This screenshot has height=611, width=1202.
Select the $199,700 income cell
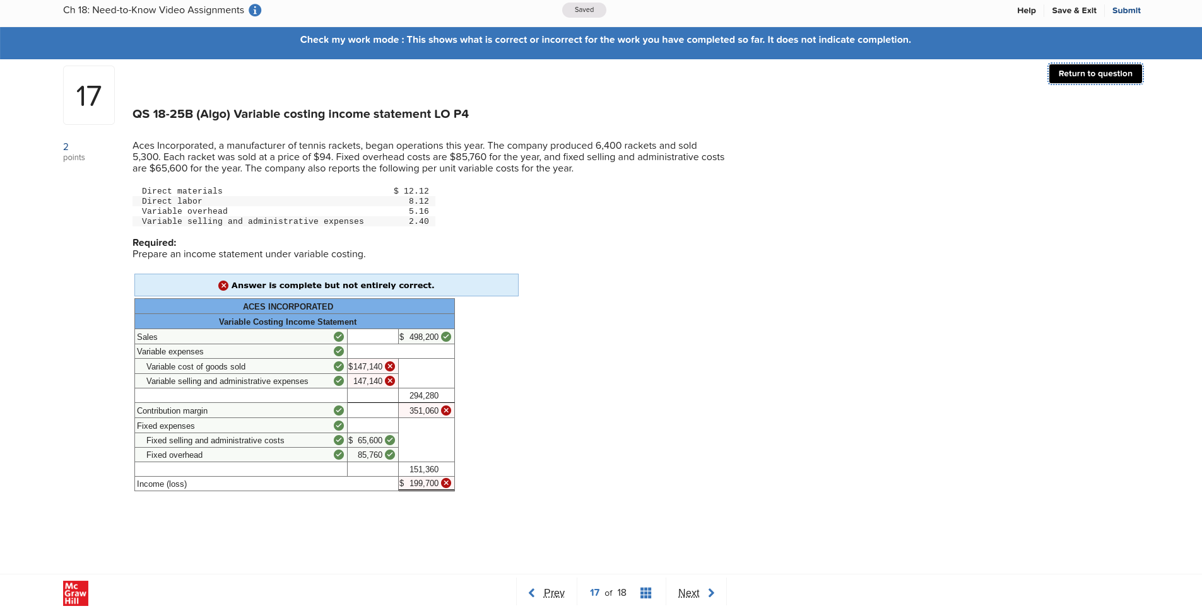click(426, 483)
